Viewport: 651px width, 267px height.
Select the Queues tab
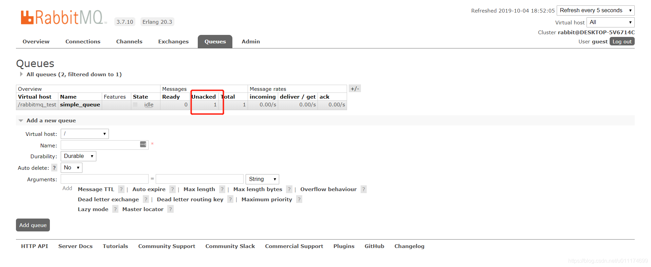point(215,42)
